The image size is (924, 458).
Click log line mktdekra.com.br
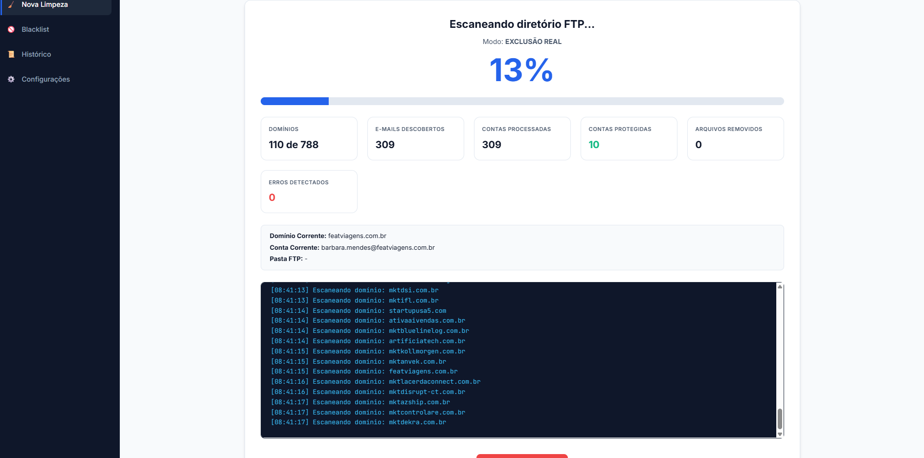tap(359, 422)
